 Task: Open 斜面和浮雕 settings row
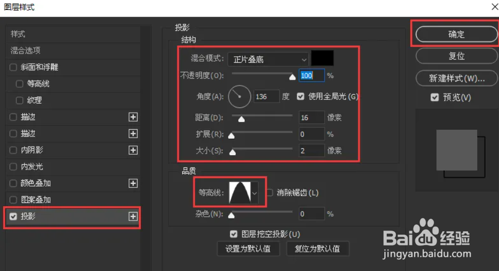tap(73, 67)
